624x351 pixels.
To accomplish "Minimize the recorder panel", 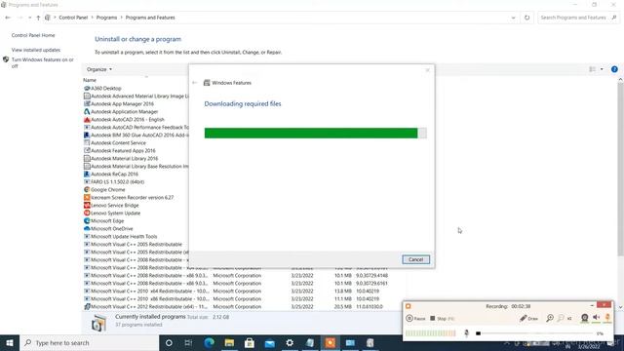I will (x=592, y=305).
